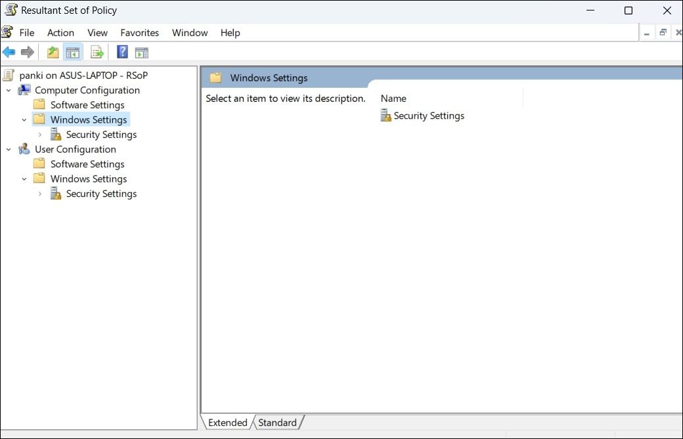
Task: Open the Action menu
Action: click(60, 33)
